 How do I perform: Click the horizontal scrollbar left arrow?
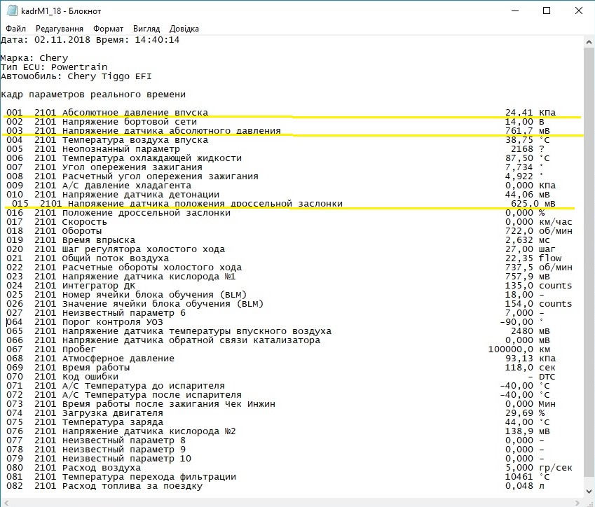6,503
